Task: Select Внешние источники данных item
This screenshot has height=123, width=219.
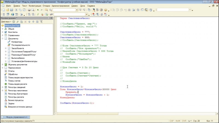Action: [20, 107]
